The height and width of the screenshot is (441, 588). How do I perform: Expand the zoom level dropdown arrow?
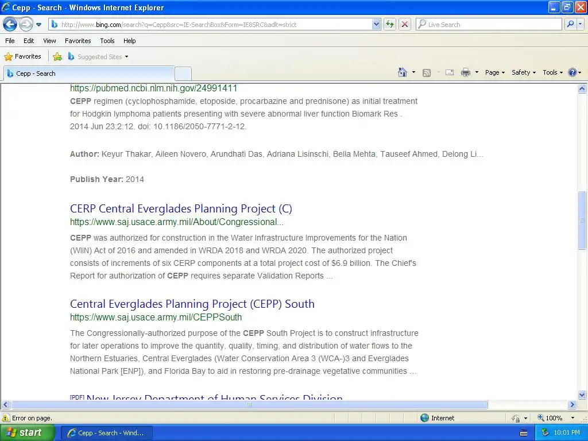[572, 418]
